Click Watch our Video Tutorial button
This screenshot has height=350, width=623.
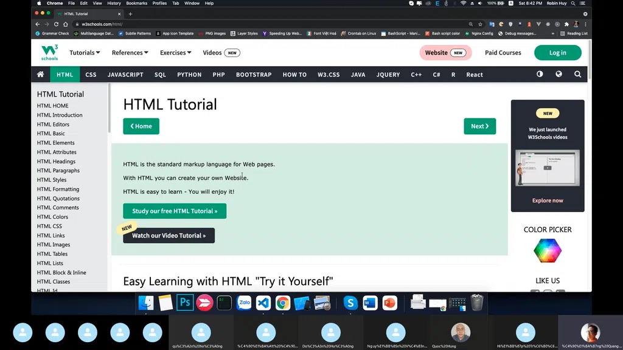coord(169,235)
